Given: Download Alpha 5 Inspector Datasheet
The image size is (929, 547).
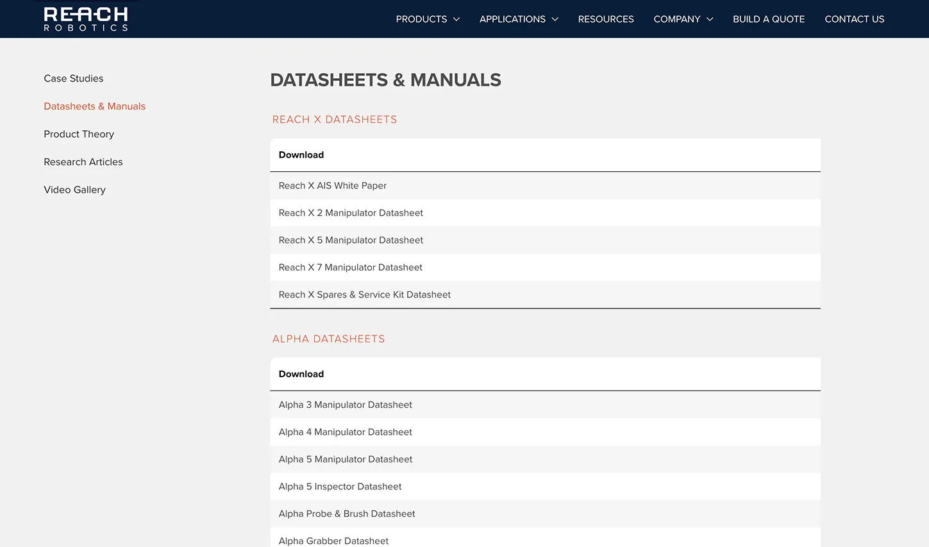Looking at the screenshot, I should [x=340, y=487].
